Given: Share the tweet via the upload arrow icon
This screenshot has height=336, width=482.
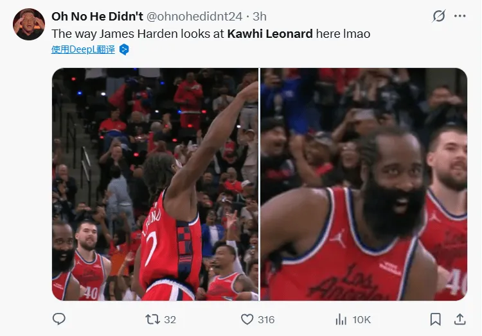Looking at the screenshot, I should [460, 319].
